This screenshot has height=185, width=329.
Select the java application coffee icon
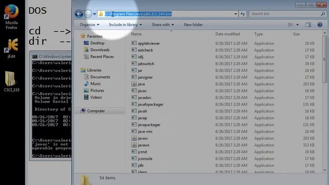coord(134,84)
